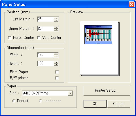Viewport: 136px width, 116px height.
Task: Select Landscape orientation
Action: tap(41, 101)
